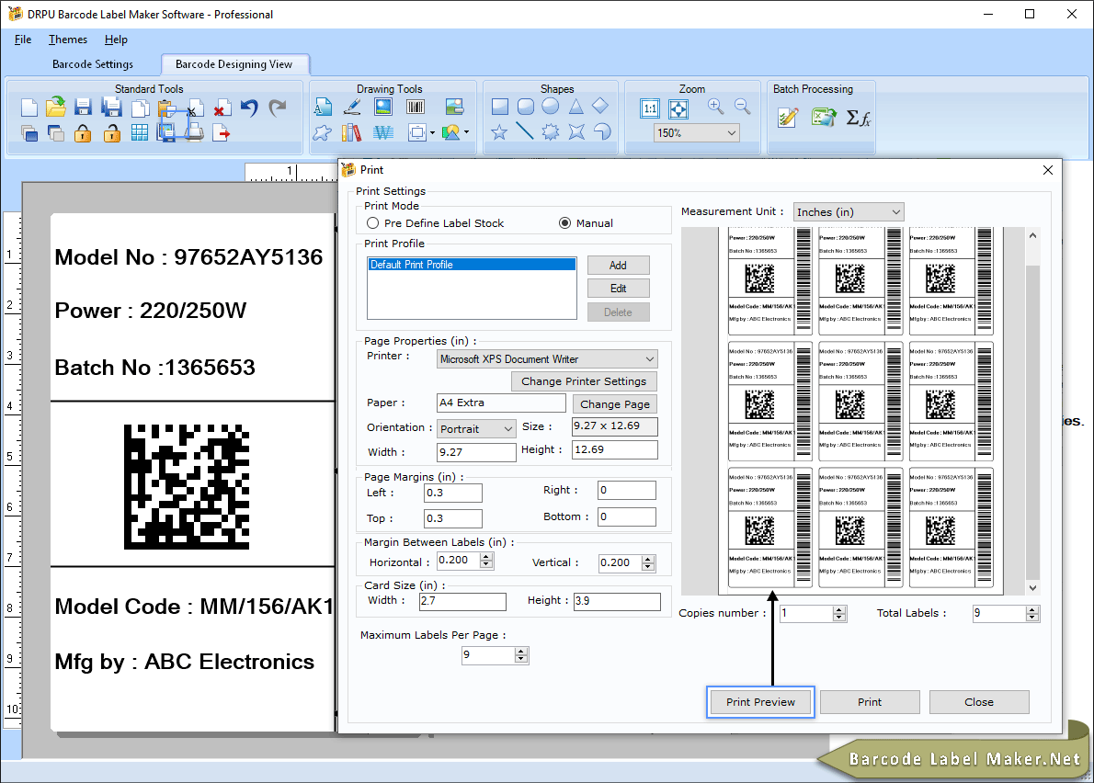Lock the selected object
1094x783 pixels.
click(83, 132)
